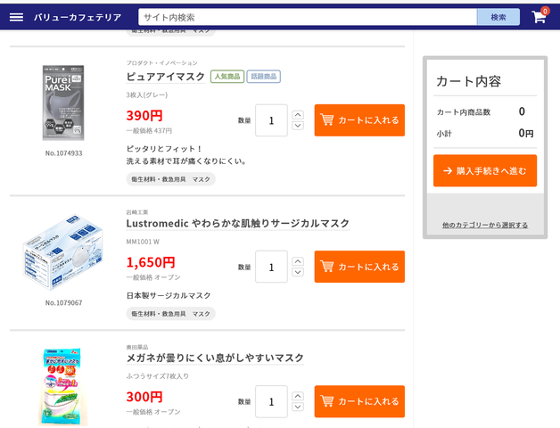Follow 他のカテゴリーから選択する link

[x=485, y=225]
